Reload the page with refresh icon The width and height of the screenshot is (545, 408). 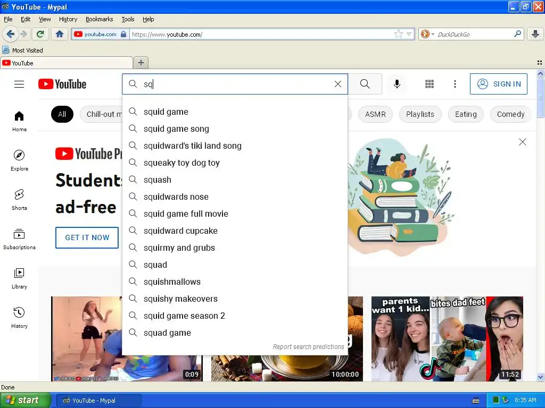tap(40, 34)
